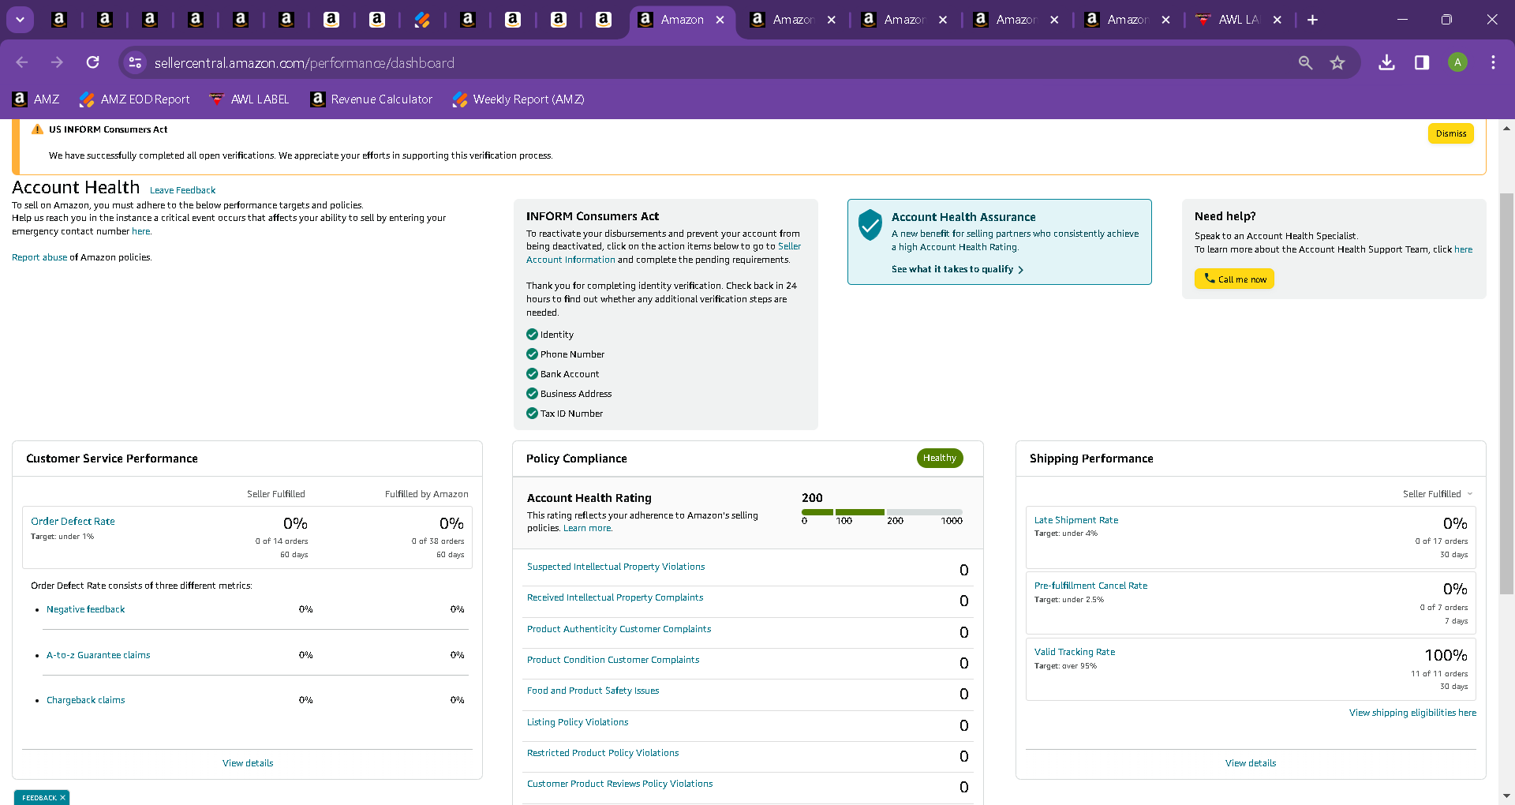The width and height of the screenshot is (1515, 805).
Task: Go forward to the next page
Action: pyautogui.click(x=57, y=62)
